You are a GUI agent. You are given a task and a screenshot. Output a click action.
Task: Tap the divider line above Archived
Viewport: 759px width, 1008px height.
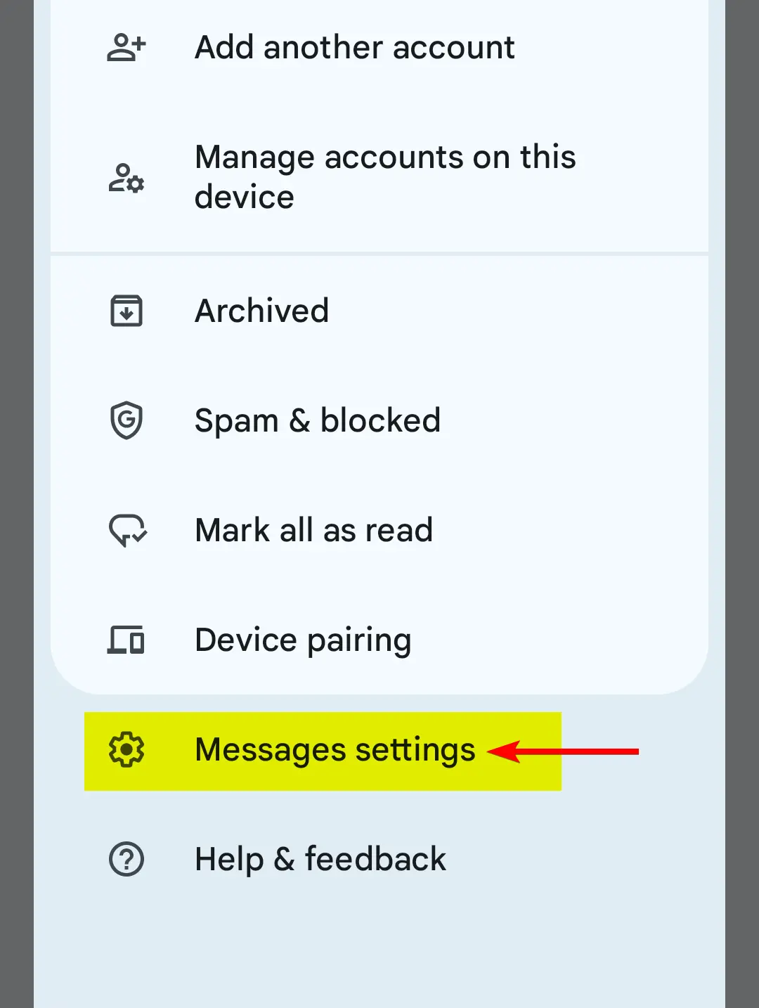click(x=379, y=253)
